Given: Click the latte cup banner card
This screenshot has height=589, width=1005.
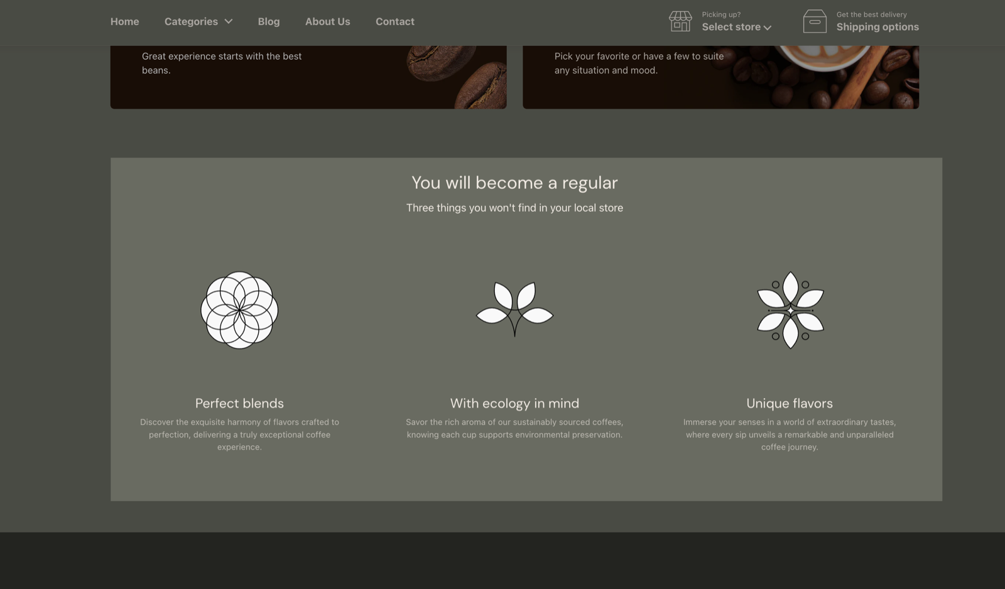Looking at the screenshot, I should [720, 77].
